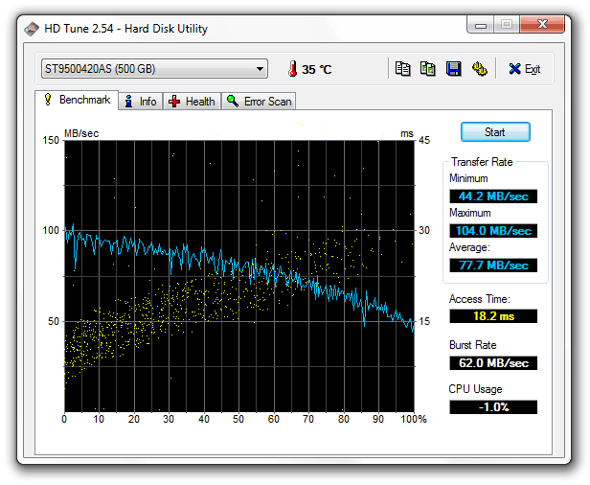This screenshot has width=590, height=485.
Task: Click the save screenshot floppy disk icon
Action: click(453, 69)
